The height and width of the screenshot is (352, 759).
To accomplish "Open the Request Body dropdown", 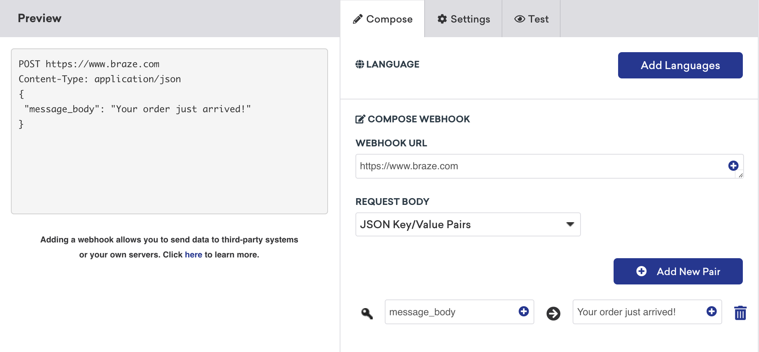I will pos(468,224).
